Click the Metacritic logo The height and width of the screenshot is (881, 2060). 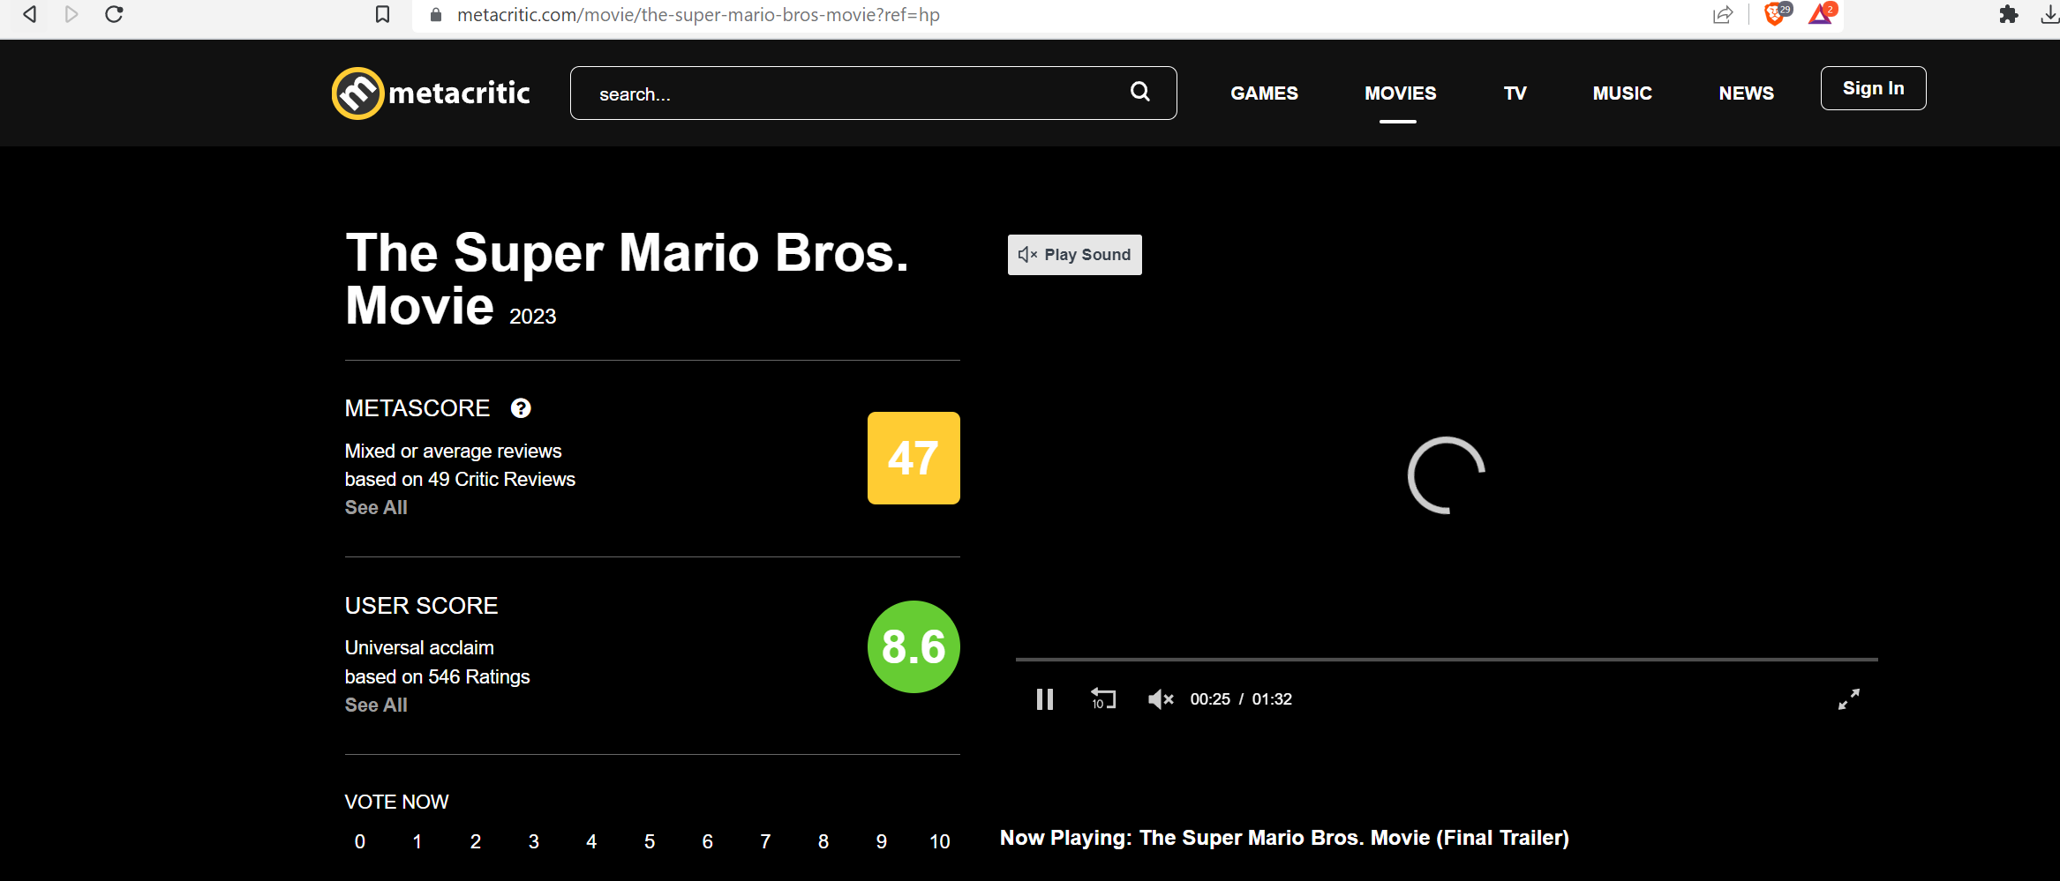[431, 93]
